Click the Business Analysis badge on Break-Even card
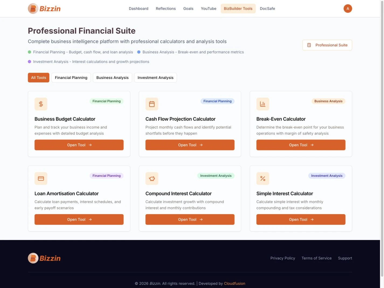This screenshot has height=288, width=384. (x=328, y=101)
